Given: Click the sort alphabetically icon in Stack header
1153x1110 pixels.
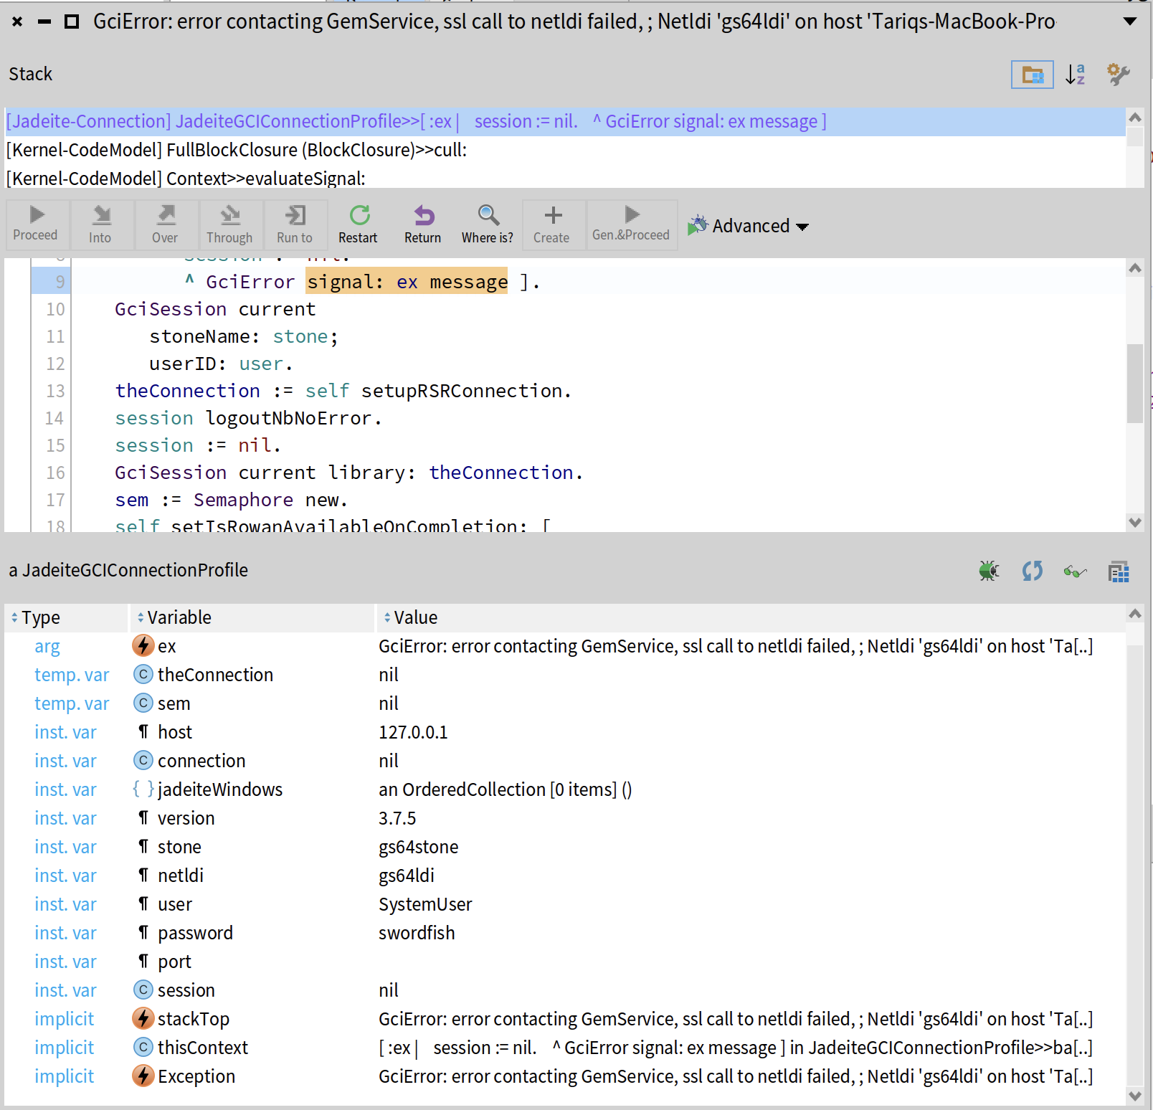Looking at the screenshot, I should (1075, 75).
